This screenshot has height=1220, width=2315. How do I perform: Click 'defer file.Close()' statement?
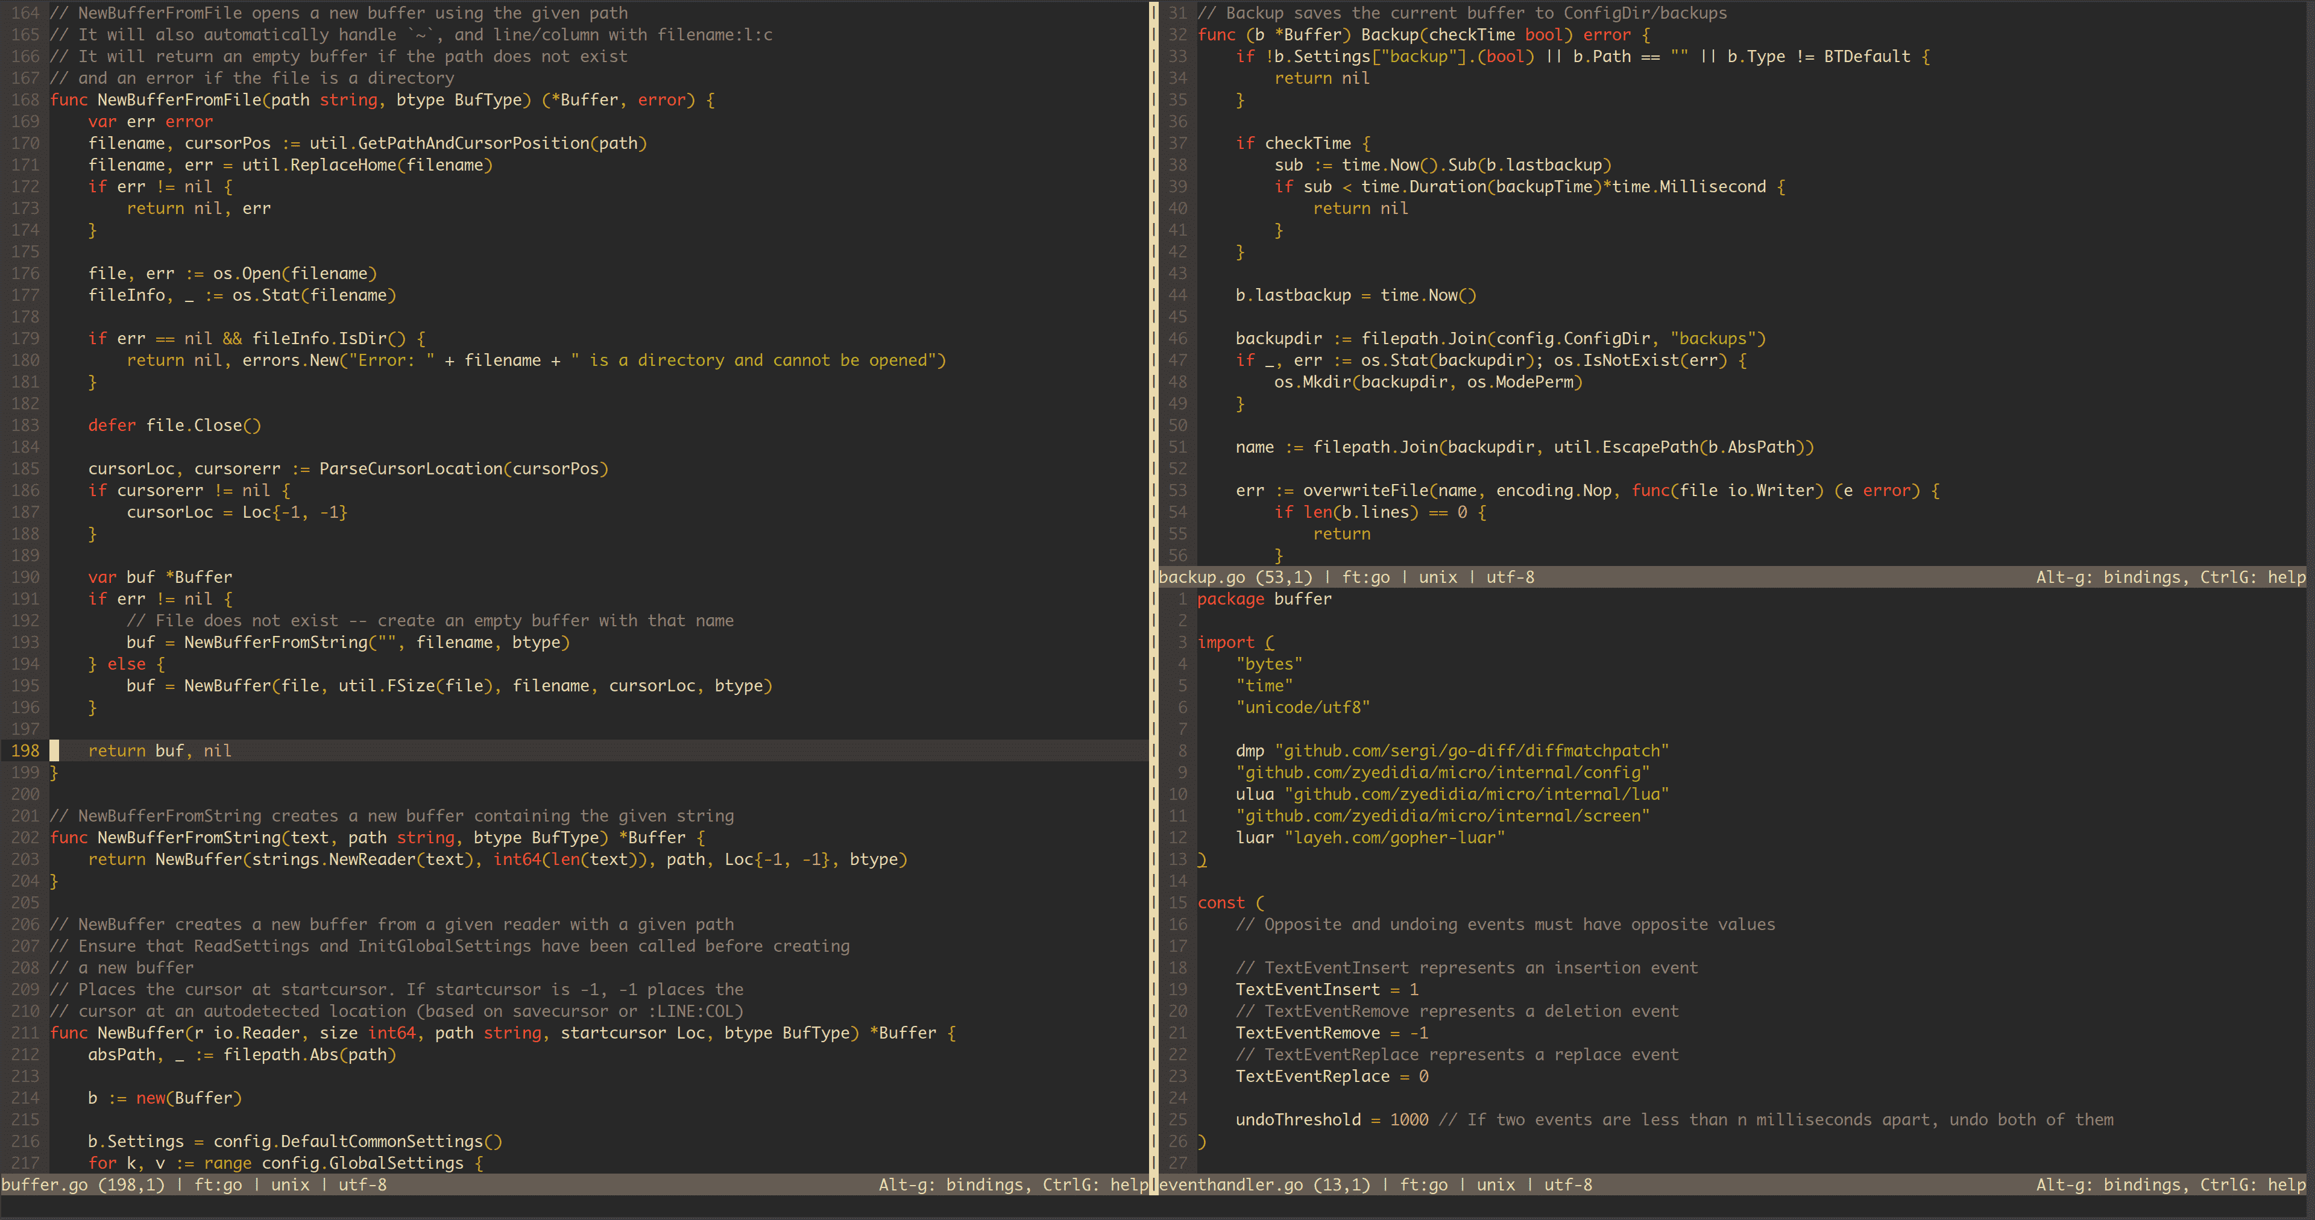(x=174, y=426)
